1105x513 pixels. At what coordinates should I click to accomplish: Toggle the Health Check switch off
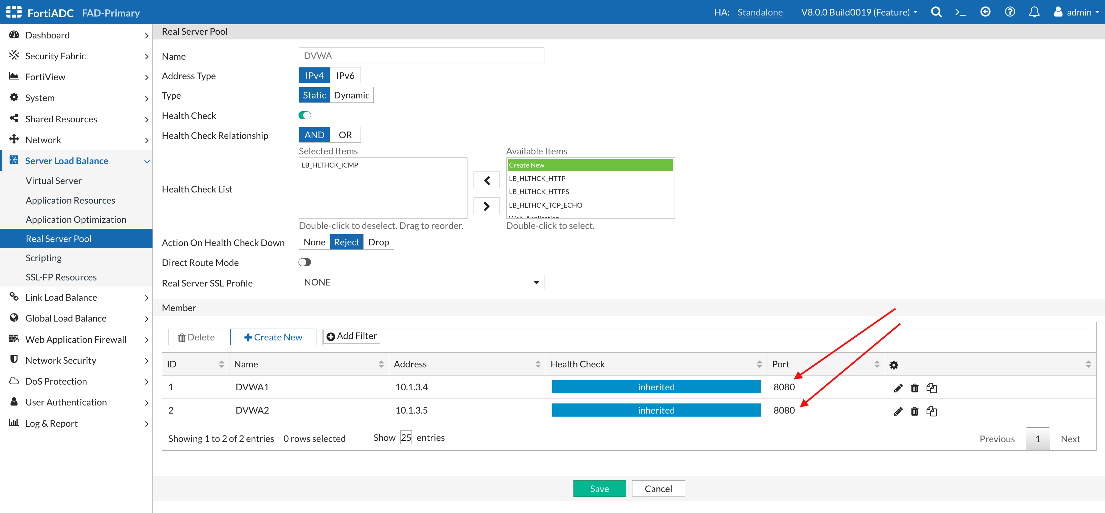click(x=305, y=115)
